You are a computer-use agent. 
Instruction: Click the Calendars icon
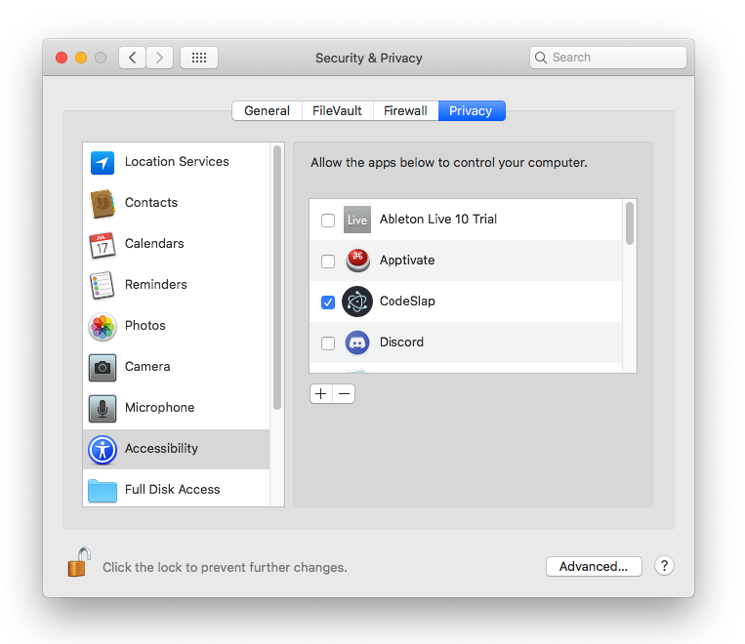[103, 245]
